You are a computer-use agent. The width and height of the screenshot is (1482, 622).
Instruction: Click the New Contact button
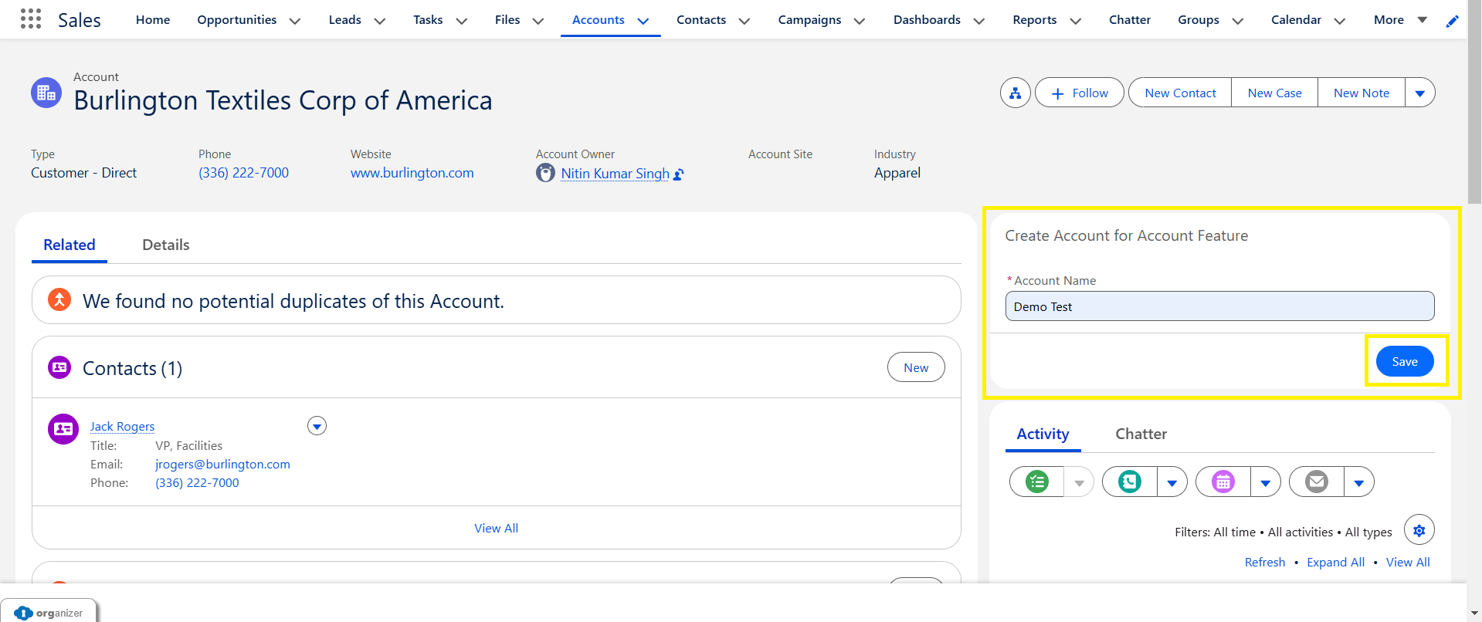click(1180, 93)
